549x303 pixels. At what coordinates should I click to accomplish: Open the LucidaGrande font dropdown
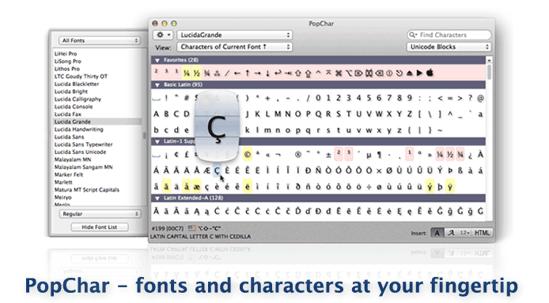coord(235,35)
